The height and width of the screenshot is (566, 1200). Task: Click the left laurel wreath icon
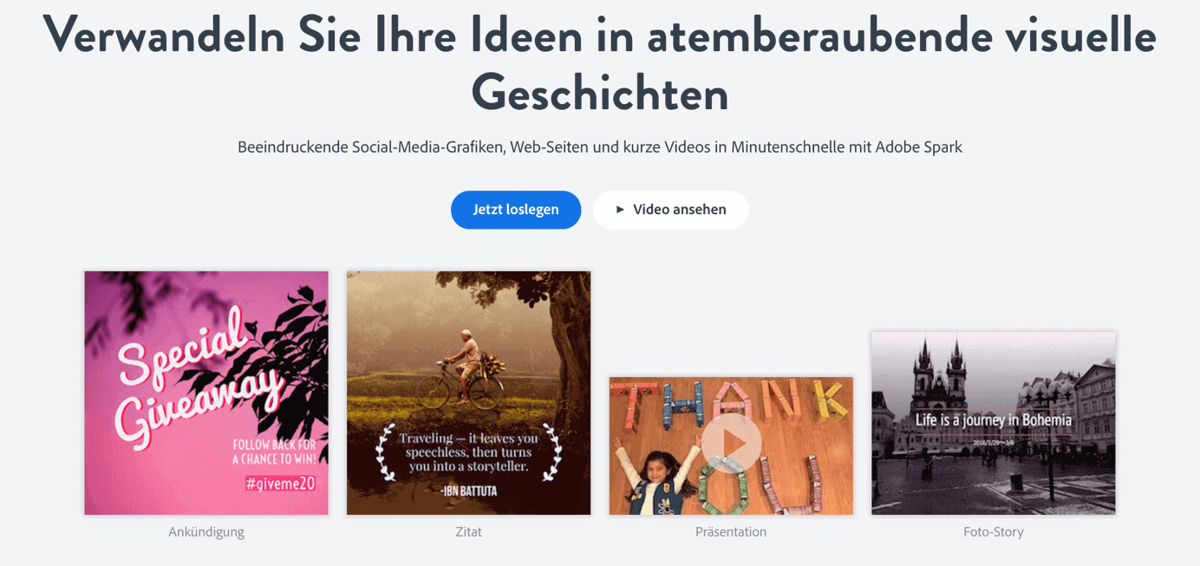[x=386, y=452]
